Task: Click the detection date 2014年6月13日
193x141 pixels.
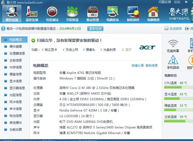Action: click(70, 28)
